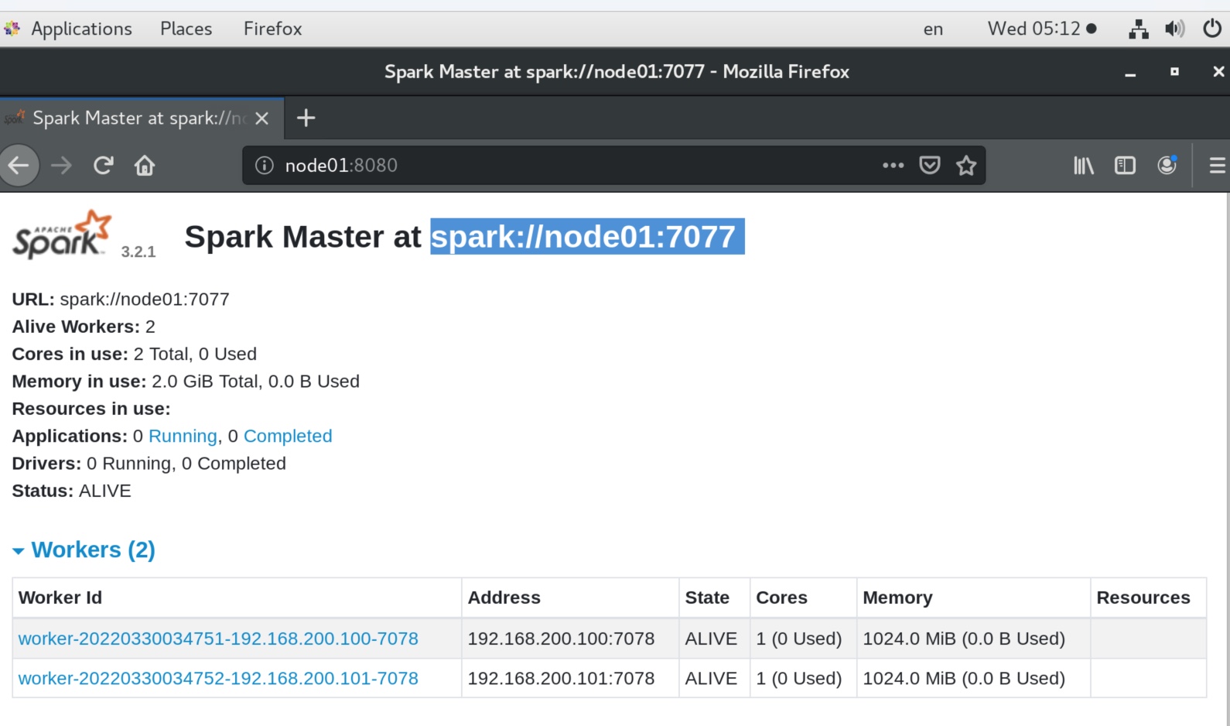Viewport: 1230px width, 726px height.
Task: Open the volume control icon
Action: click(1174, 29)
